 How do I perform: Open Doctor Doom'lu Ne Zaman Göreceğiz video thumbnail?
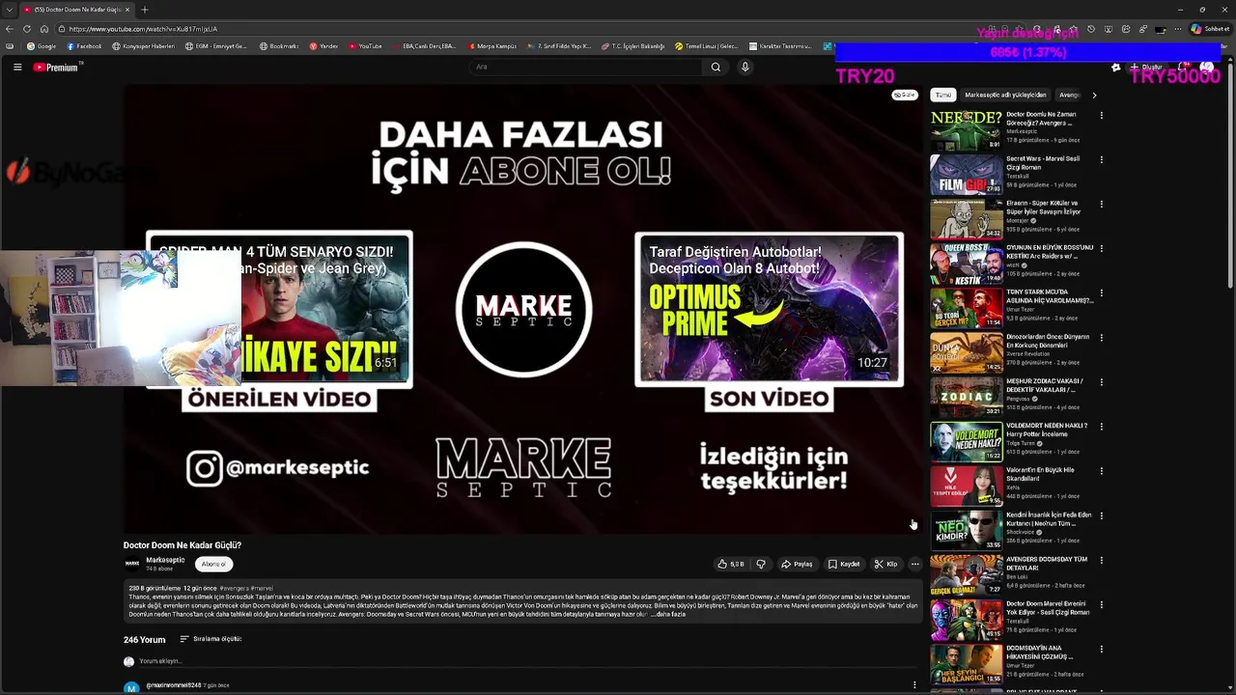(x=967, y=130)
